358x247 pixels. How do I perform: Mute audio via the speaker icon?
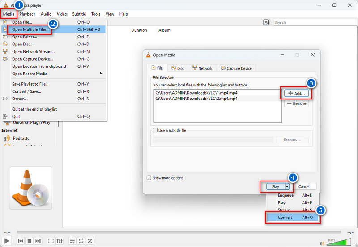(x=322, y=243)
